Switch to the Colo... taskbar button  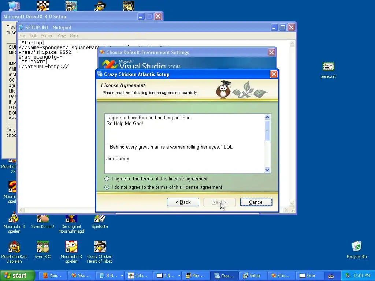(x=138, y=276)
